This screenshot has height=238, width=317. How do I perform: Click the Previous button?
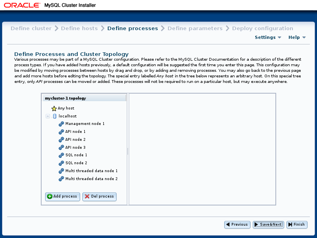[237, 225]
